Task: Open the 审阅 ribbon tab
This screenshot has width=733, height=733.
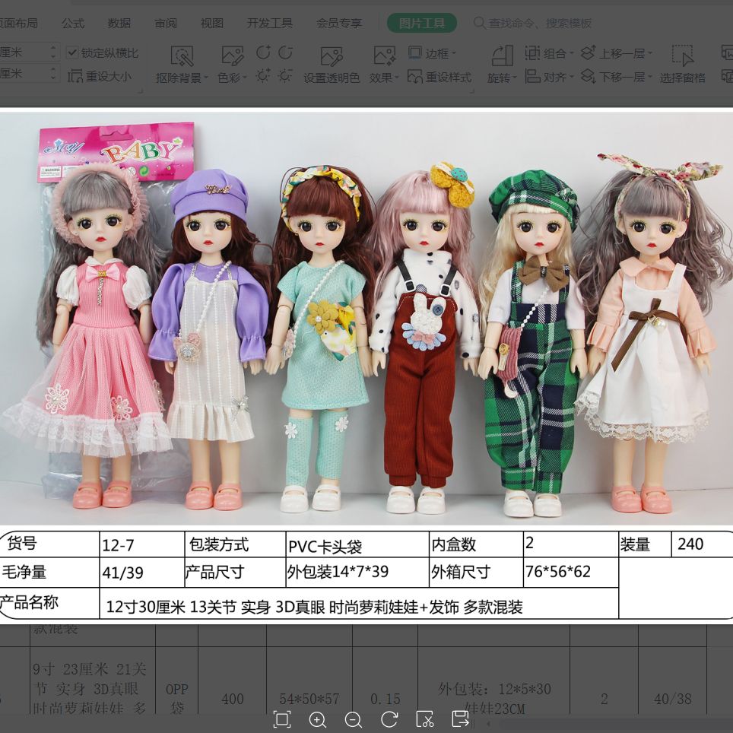Action: point(166,23)
